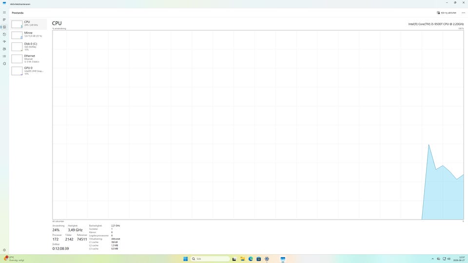
Task: Open the hamburger navigation menu
Action: click(4, 13)
